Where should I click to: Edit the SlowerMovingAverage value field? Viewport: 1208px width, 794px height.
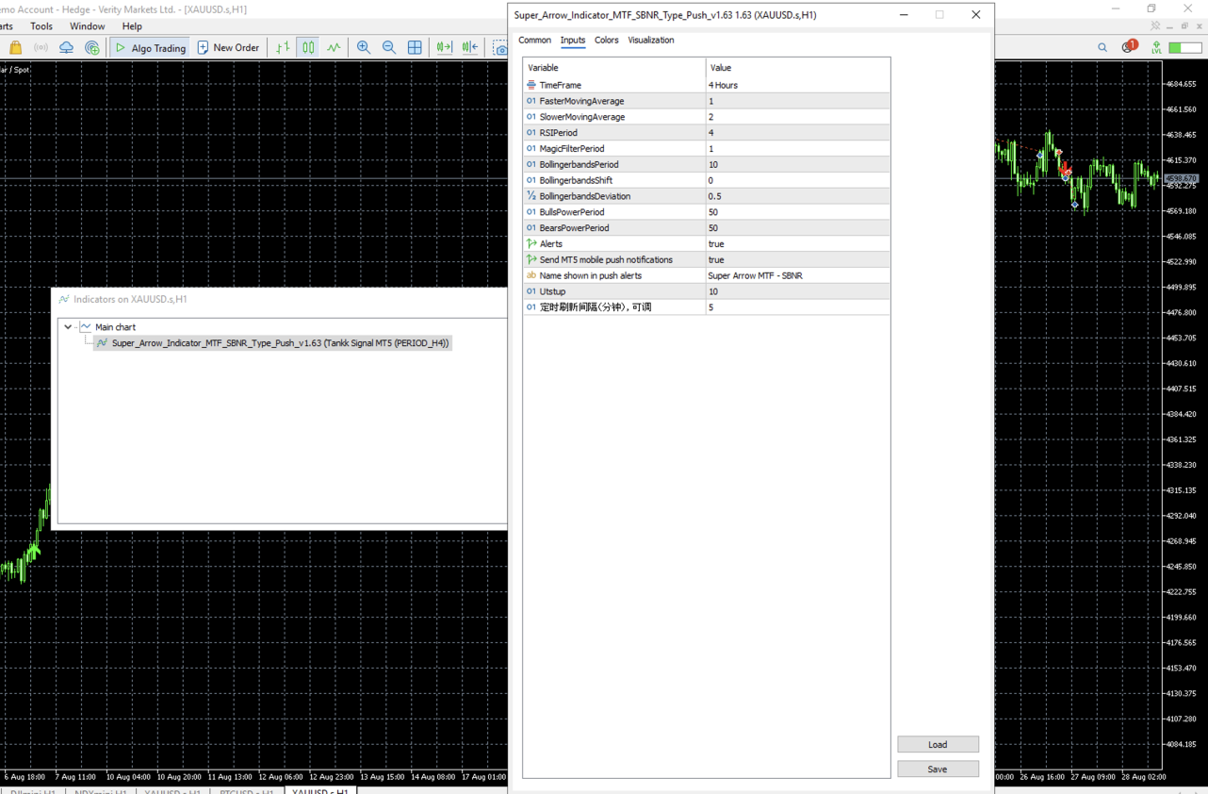797,117
